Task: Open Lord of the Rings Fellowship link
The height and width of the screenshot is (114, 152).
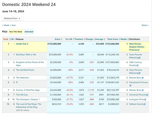Action: point(29,106)
